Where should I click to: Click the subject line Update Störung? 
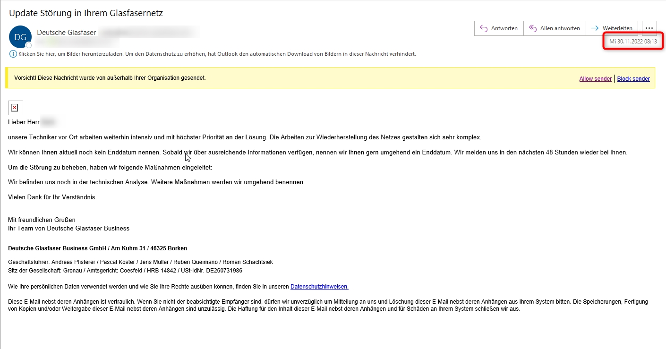tap(86, 13)
